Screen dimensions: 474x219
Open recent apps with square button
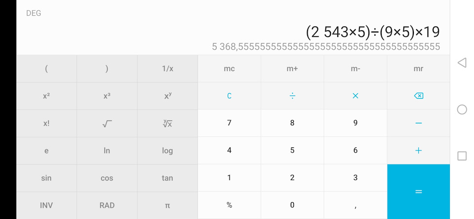(x=462, y=156)
